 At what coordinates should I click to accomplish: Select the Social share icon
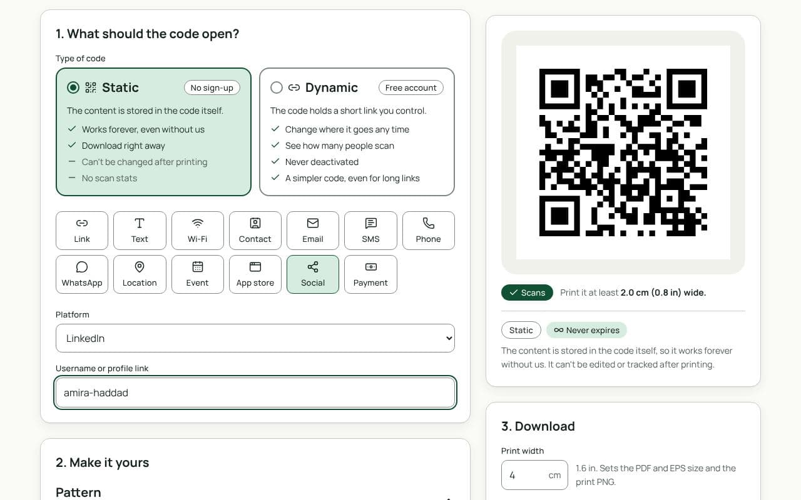point(313,267)
